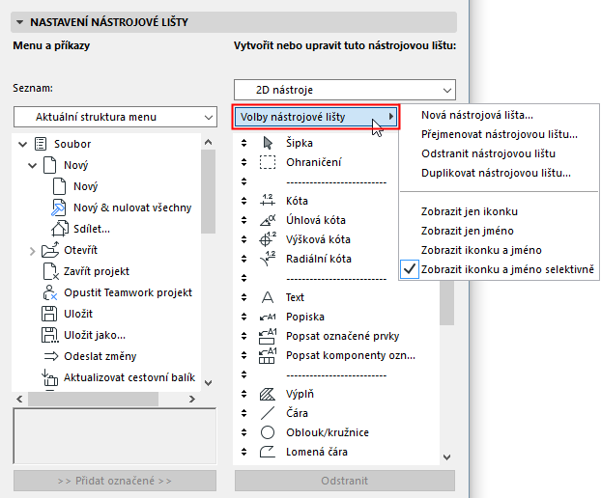Open the 2D nástroje toolbar dropdown
601x498 pixels.
[x=344, y=90]
